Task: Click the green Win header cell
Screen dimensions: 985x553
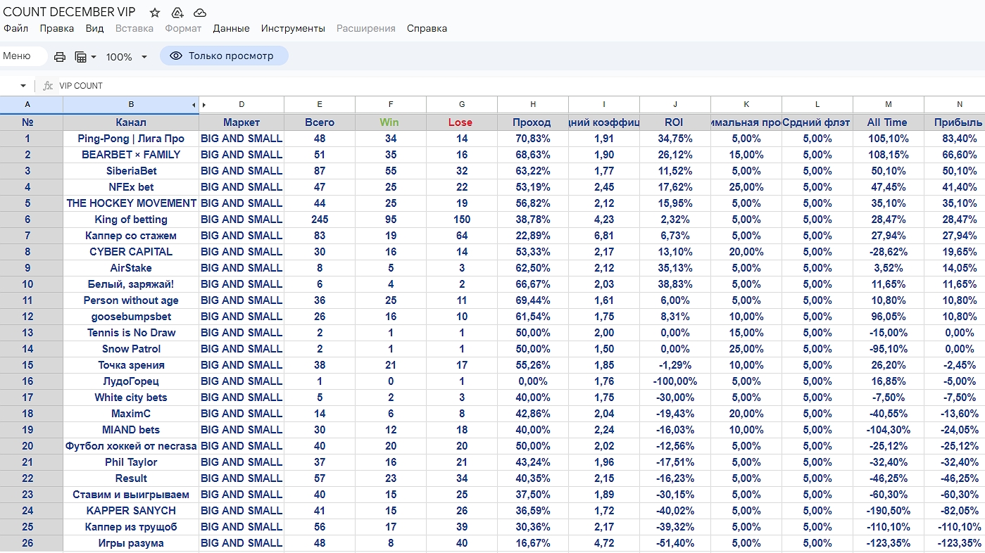Action: (x=390, y=122)
